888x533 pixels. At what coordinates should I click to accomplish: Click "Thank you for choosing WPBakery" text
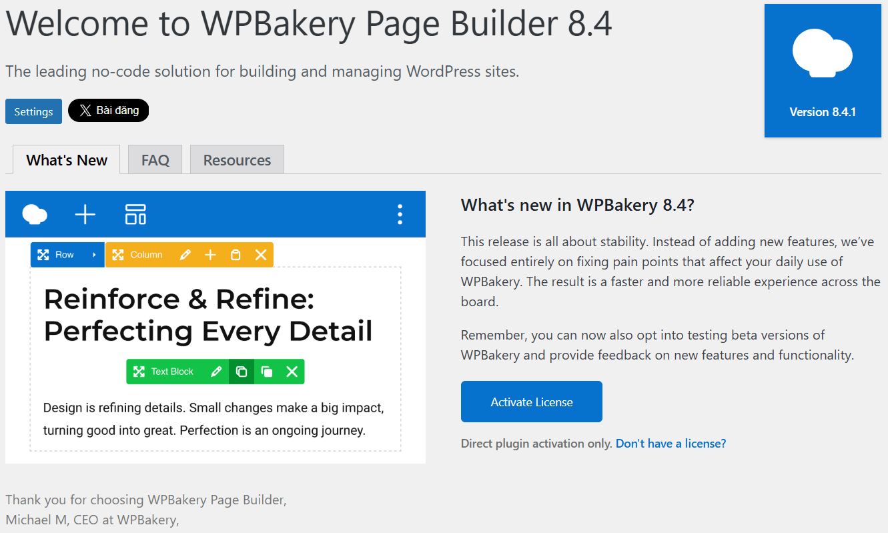coord(146,500)
